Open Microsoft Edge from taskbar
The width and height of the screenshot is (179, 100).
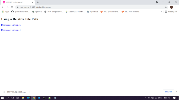point(28,98)
